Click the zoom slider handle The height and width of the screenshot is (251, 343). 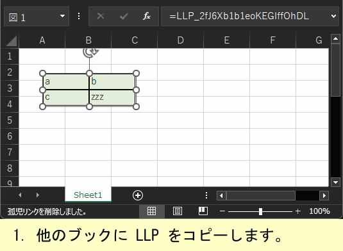click(x=260, y=211)
